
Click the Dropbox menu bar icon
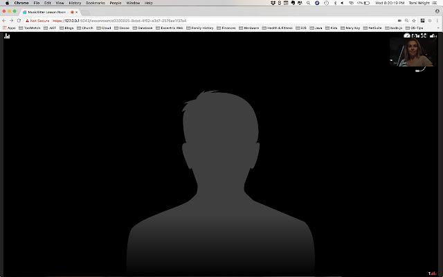(x=273, y=3)
